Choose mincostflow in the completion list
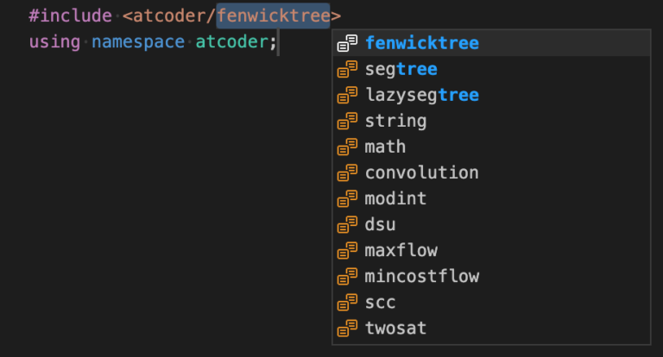Viewport: 663px width, 357px height. (491, 276)
